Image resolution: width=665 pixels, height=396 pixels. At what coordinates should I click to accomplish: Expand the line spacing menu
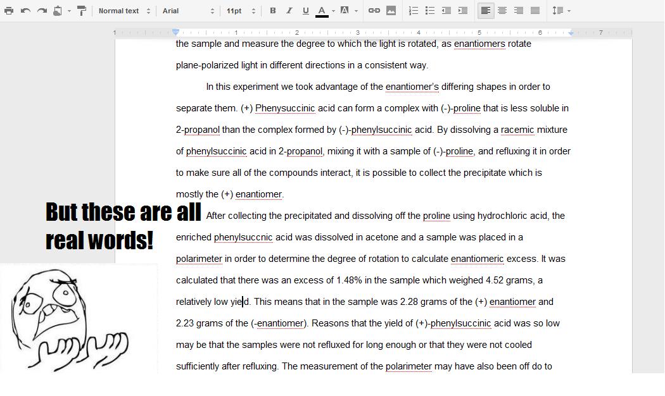[561, 11]
